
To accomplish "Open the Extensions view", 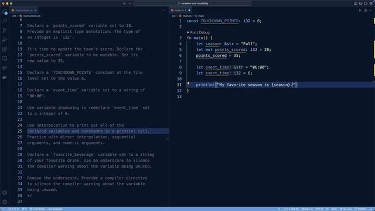I will click(5, 49).
